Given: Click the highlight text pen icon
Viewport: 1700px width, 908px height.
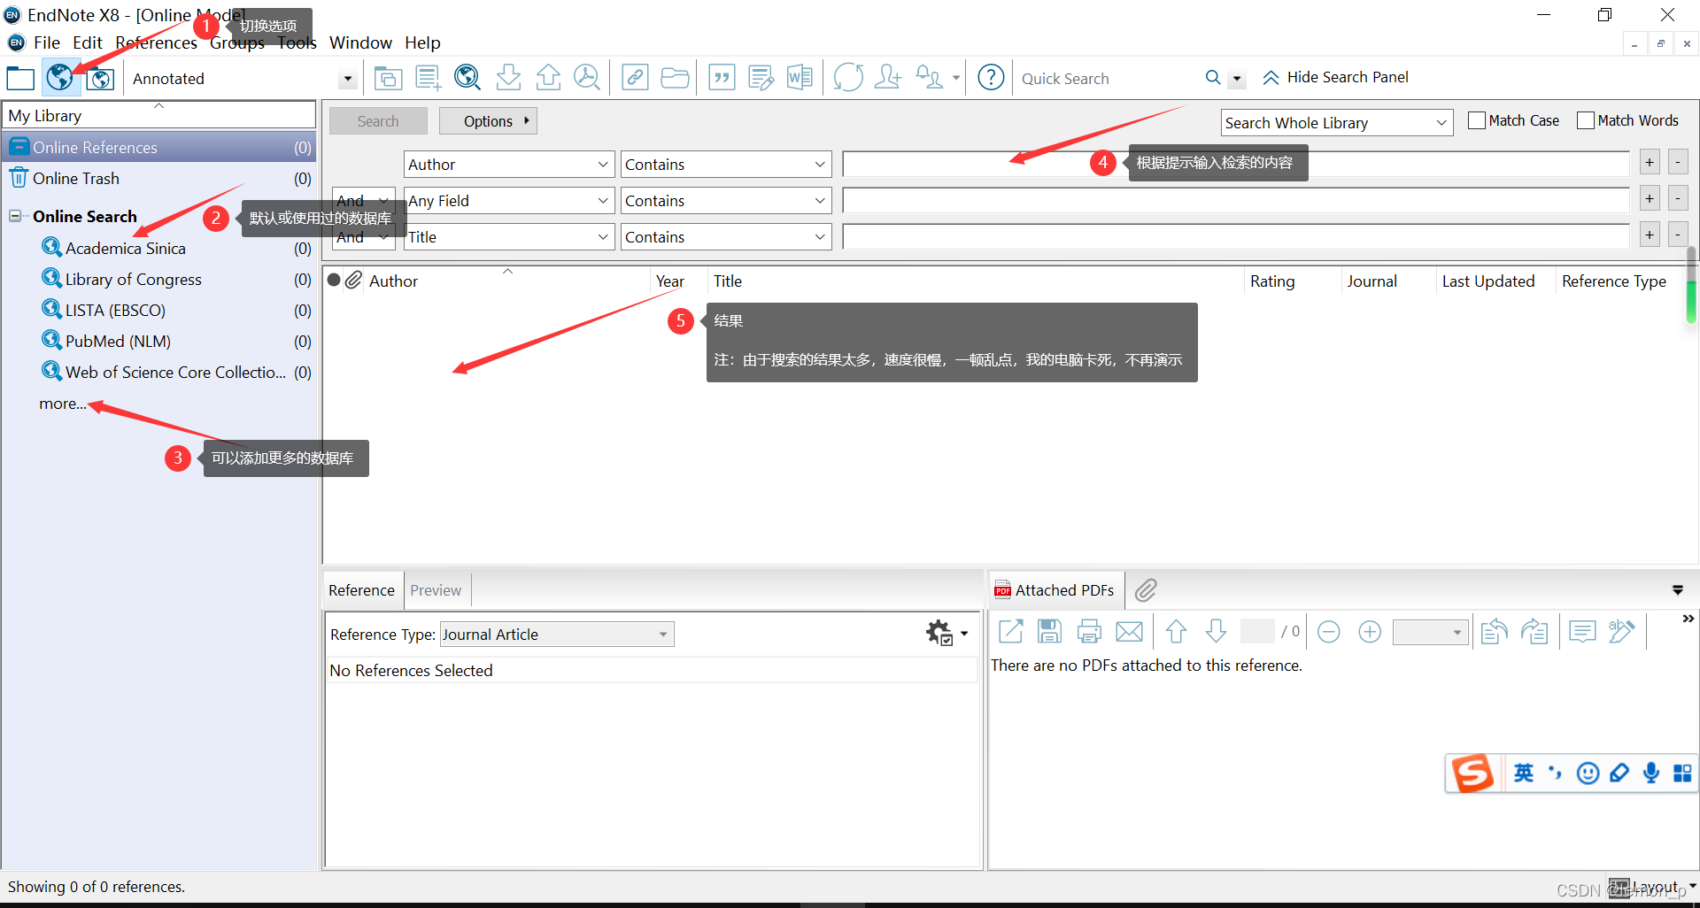Looking at the screenshot, I should [1621, 632].
